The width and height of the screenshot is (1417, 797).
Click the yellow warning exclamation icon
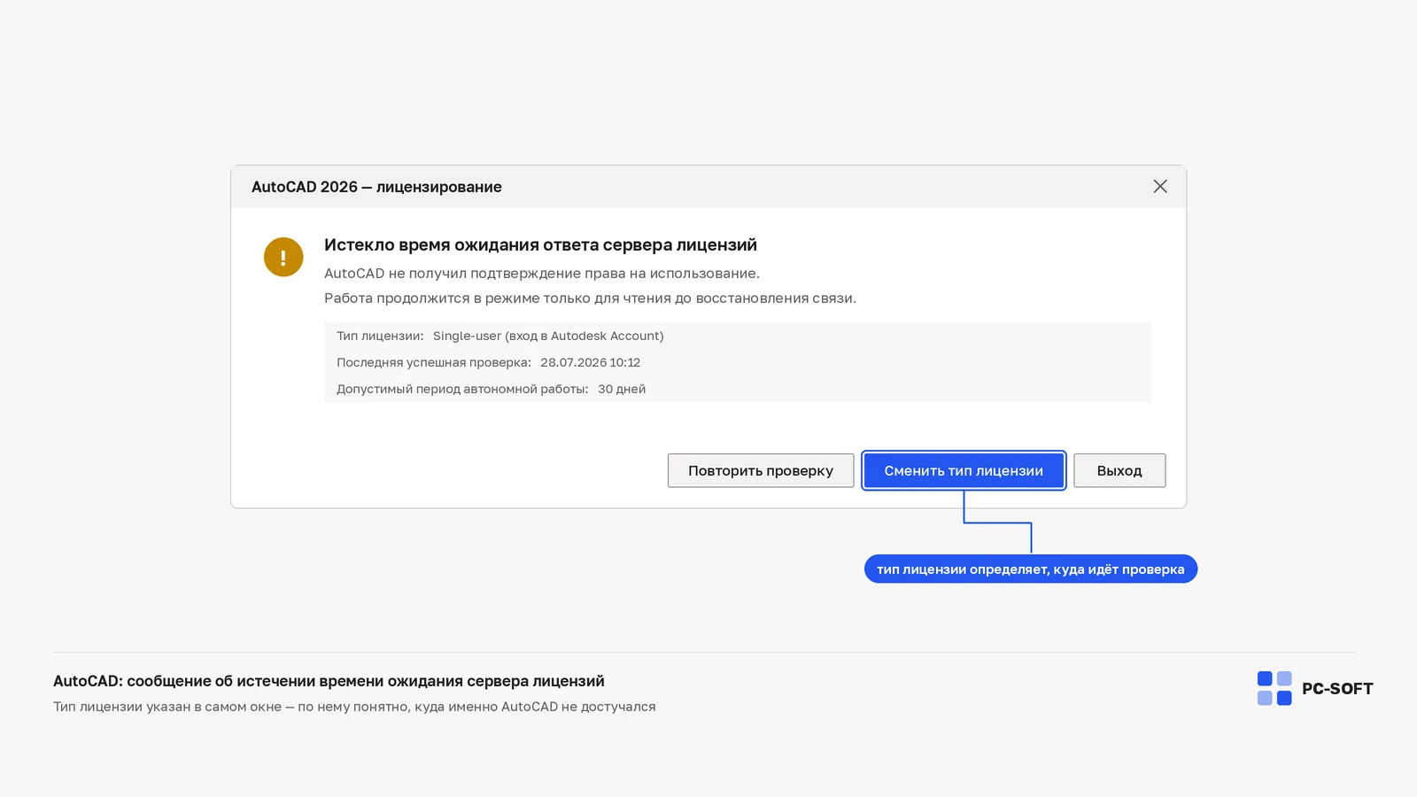(x=283, y=257)
